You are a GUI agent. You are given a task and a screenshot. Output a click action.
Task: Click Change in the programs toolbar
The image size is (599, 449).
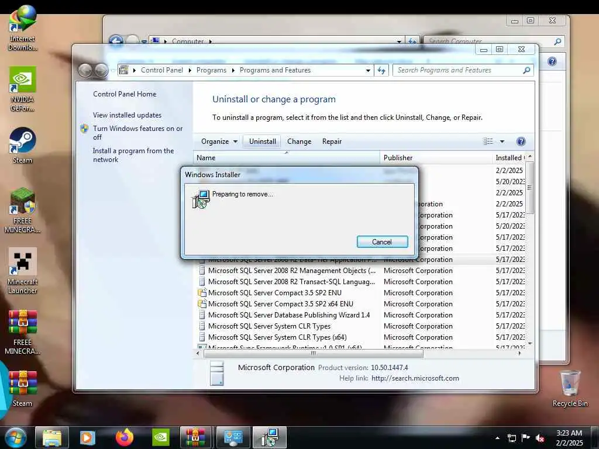(x=299, y=141)
